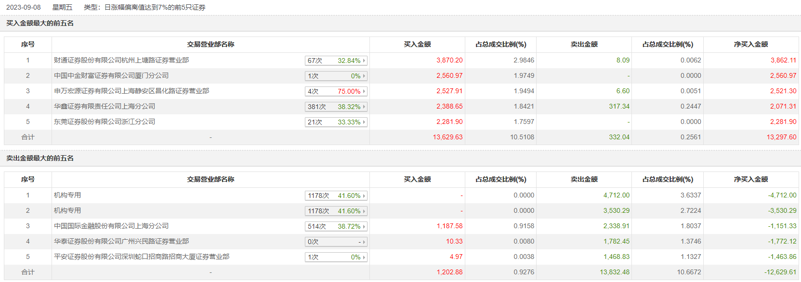Expand the 67次 32.84% stats box
Viewport: 801px width, 282px height.
(336, 61)
